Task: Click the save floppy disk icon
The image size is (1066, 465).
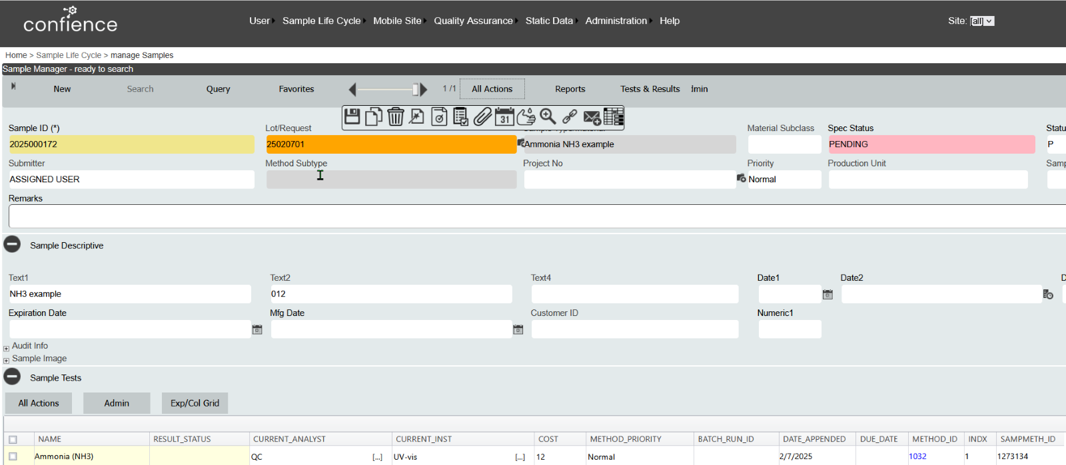Action: point(352,117)
